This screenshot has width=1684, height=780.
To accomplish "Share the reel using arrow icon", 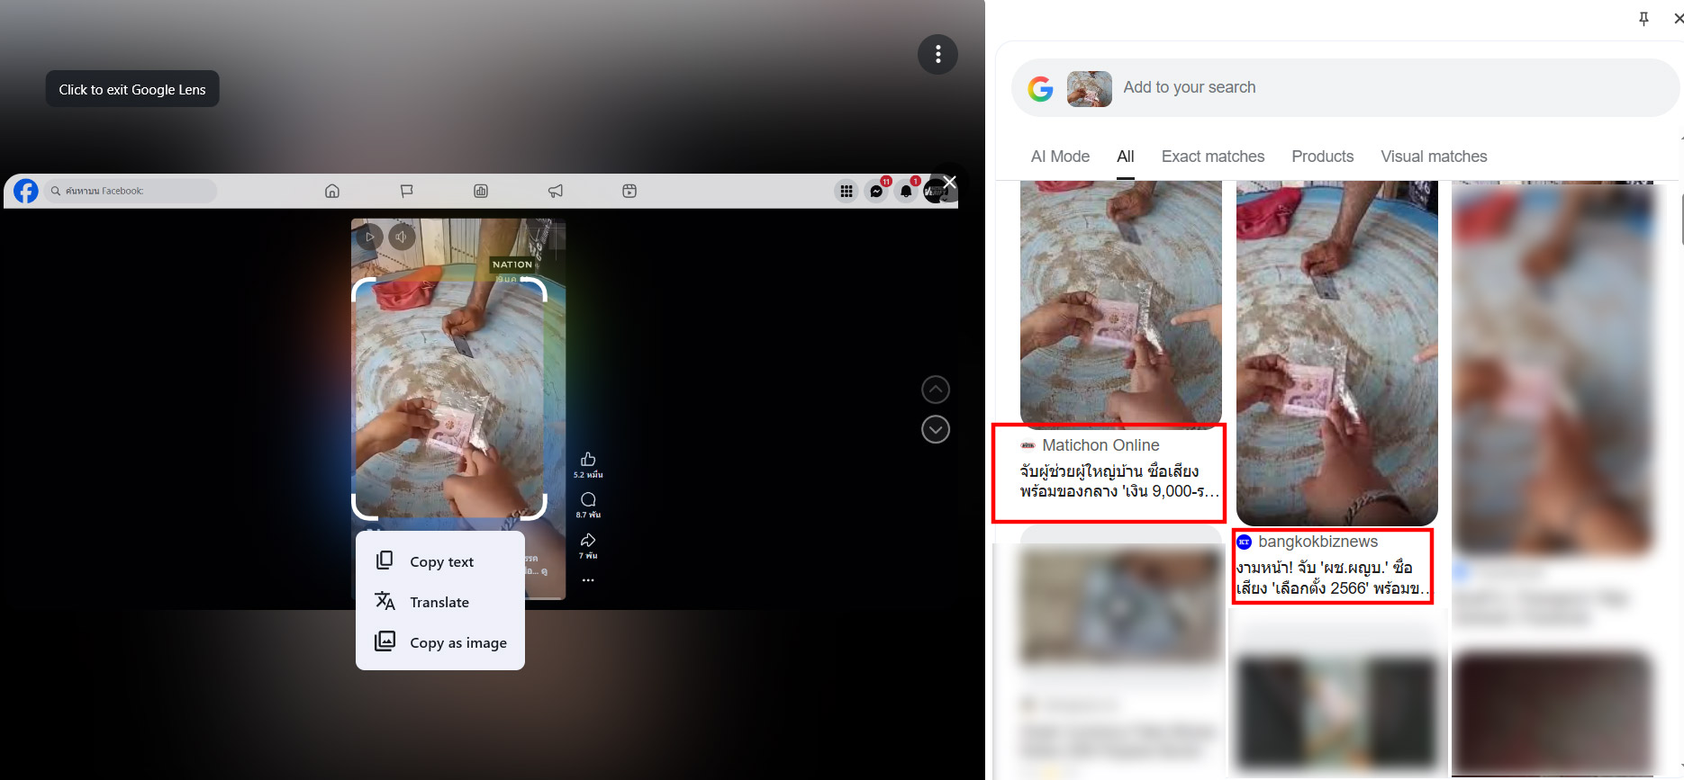I will click(x=588, y=540).
